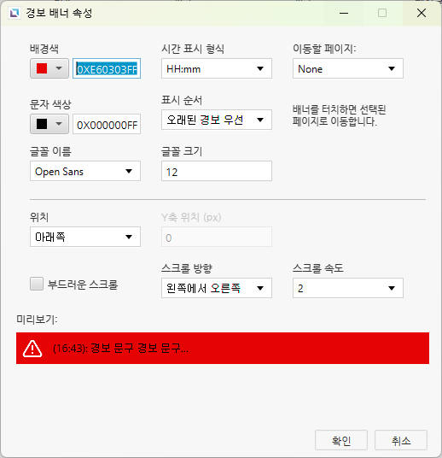Click the app icon in the title bar
Screen dimensions: 442x458
pos(15,13)
